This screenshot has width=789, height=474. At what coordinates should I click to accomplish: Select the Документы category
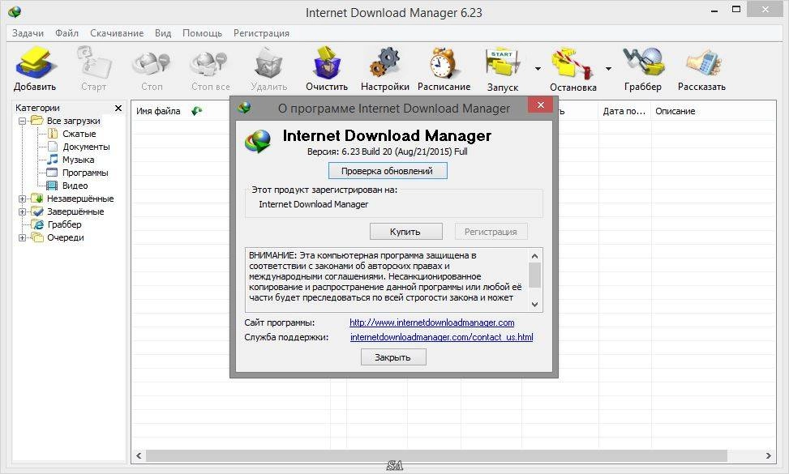pyautogui.click(x=86, y=147)
